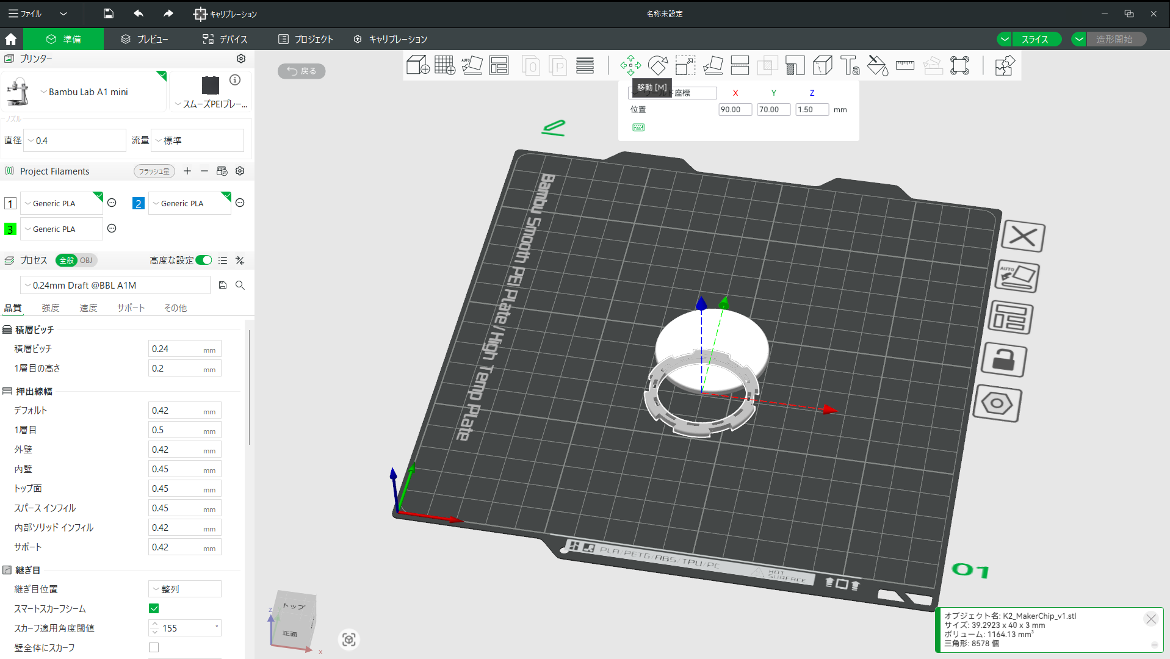Open the Seam Painting tool

[822, 65]
